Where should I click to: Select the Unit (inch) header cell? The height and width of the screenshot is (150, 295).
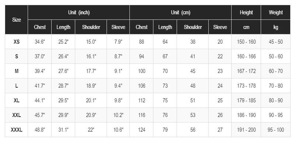coord(79,12)
